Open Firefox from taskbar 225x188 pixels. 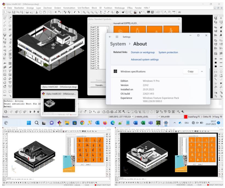point(105,123)
